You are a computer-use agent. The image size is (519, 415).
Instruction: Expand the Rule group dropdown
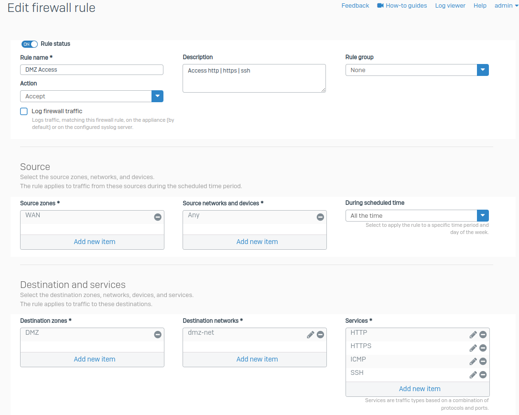coord(483,70)
